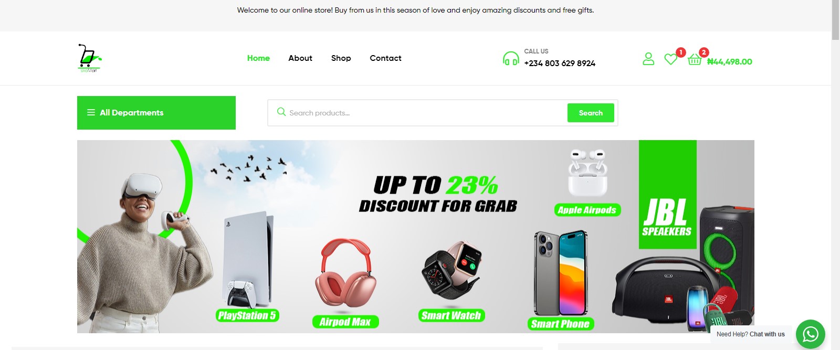The height and width of the screenshot is (350, 840).
Task: Click the hamburger icon beside All Departments
Action: (x=91, y=112)
